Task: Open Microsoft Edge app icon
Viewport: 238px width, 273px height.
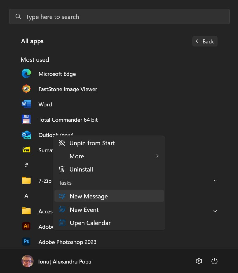Action: tap(26, 73)
